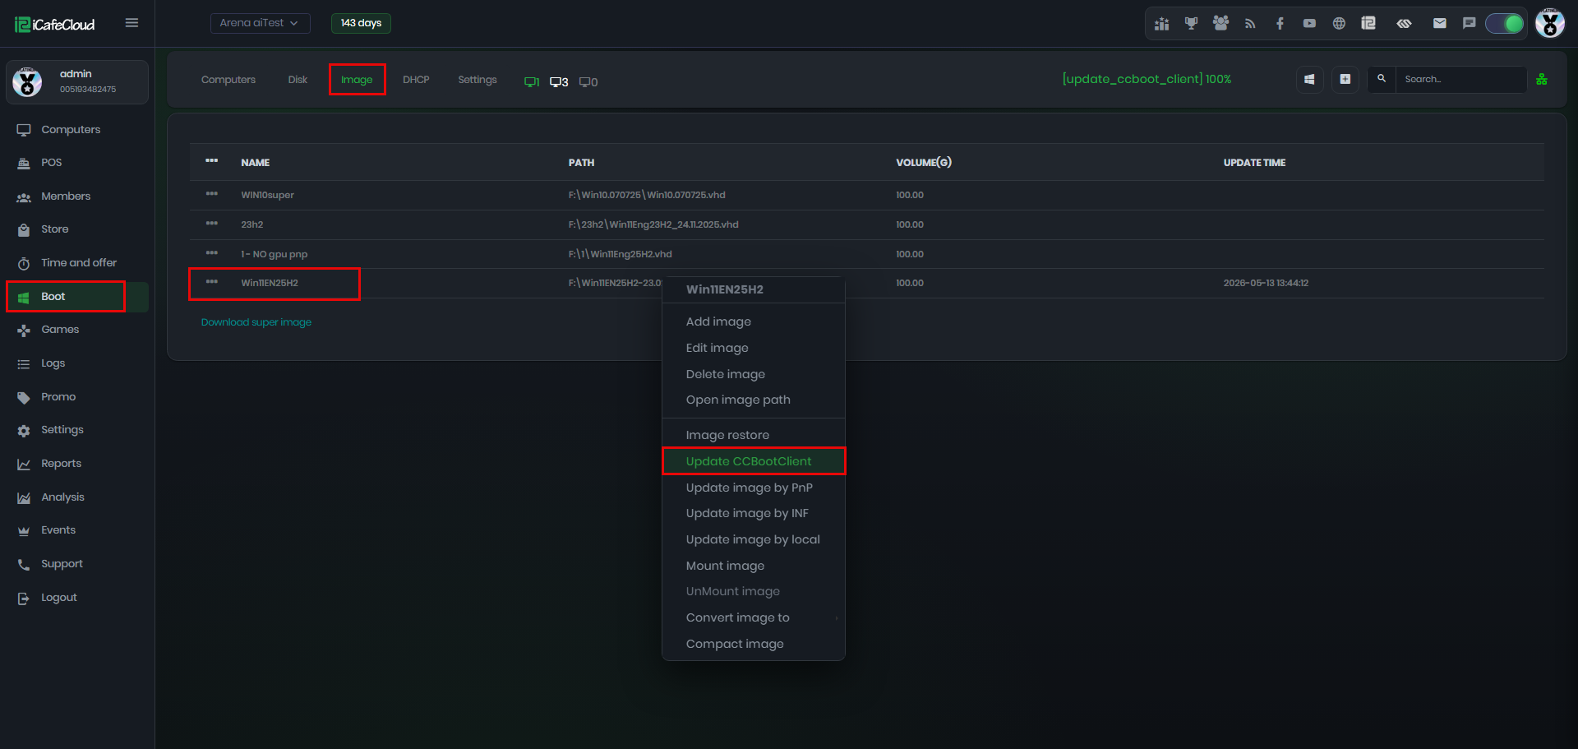Click the Download super image link
Screen dimensions: 1578x749
(256, 322)
